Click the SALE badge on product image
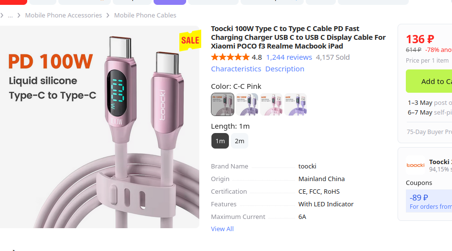The height and width of the screenshot is (251, 452). (190, 40)
